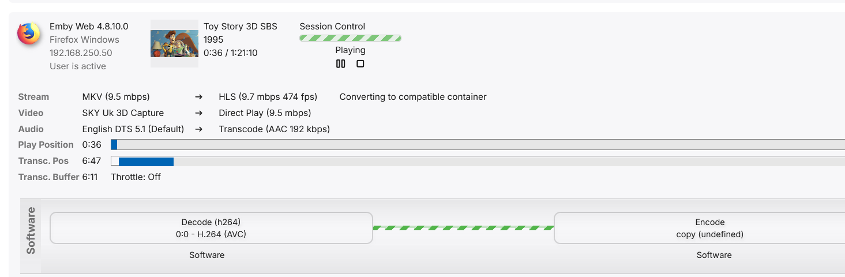Click the Throttle: Off status text
This screenshot has height=277, width=845.
136,177
